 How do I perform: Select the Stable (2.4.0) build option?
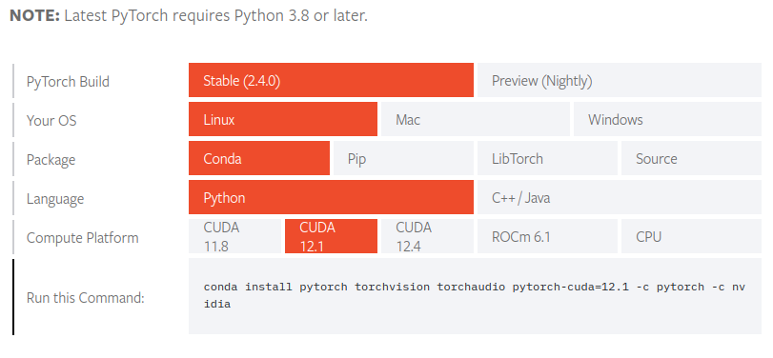click(x=331, y=80)
